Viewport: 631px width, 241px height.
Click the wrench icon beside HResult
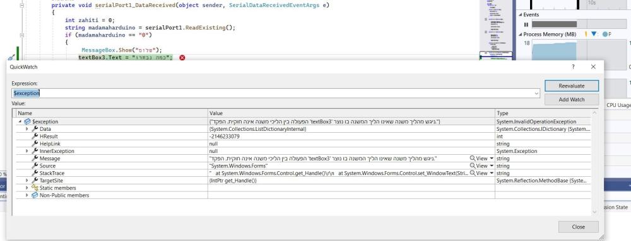point(35,137)
